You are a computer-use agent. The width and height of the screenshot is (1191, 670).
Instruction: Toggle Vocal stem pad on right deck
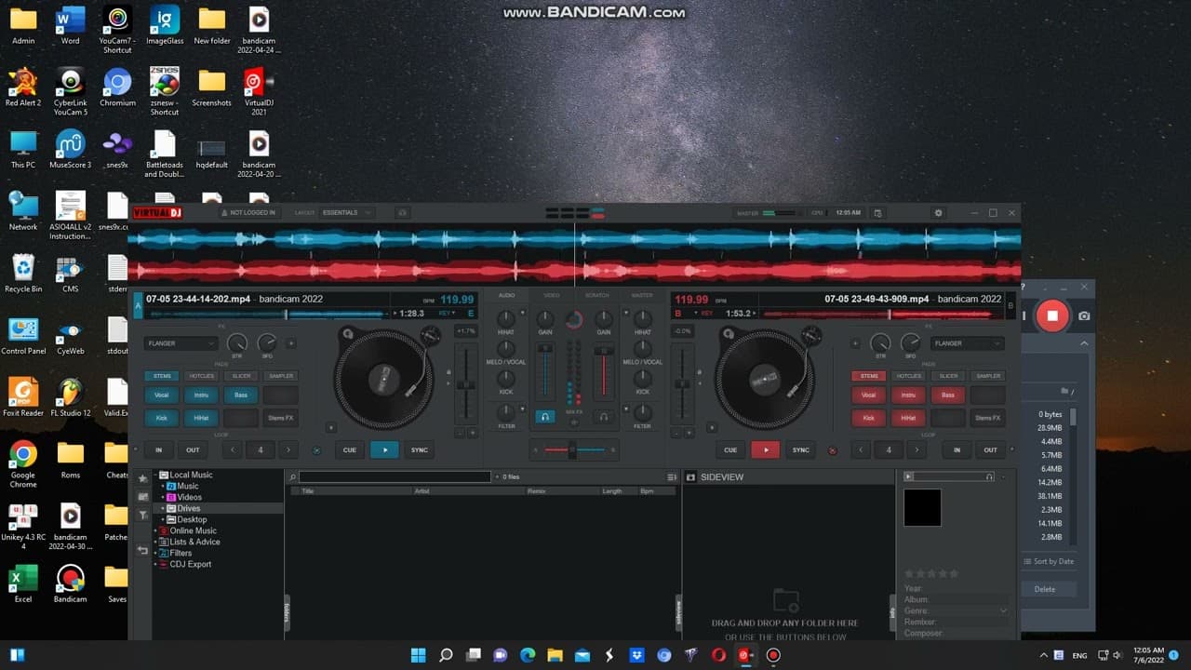click(869, 395)
